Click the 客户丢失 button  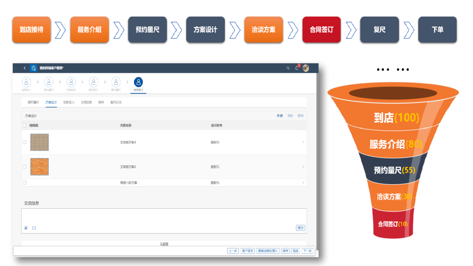(247, 251)
